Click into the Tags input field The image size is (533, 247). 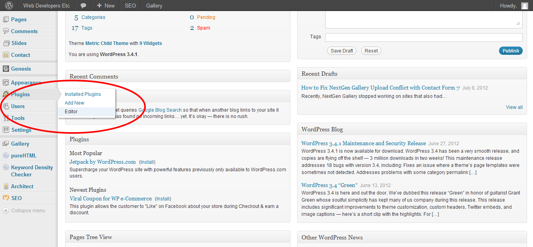pyautogui.click(x=424, y=37)
